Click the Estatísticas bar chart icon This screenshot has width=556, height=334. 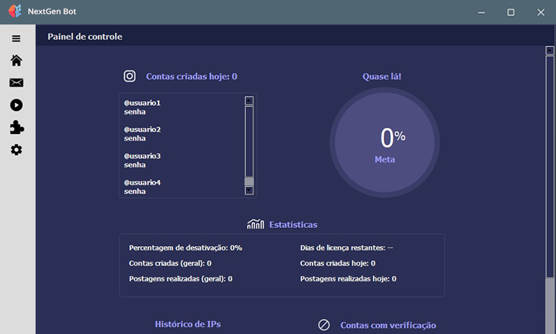pyautogui.click(x=255, y=224)
